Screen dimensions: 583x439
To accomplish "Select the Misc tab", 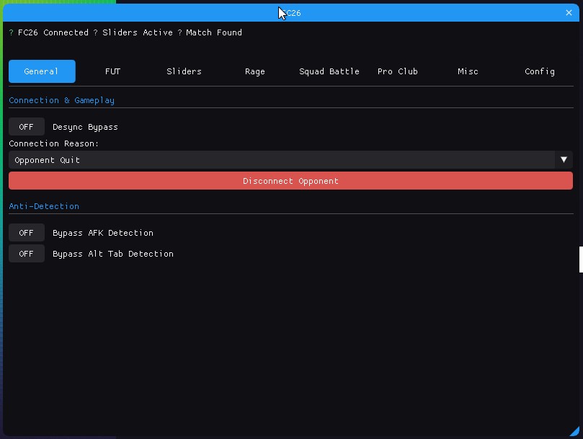I will point(468,71).
